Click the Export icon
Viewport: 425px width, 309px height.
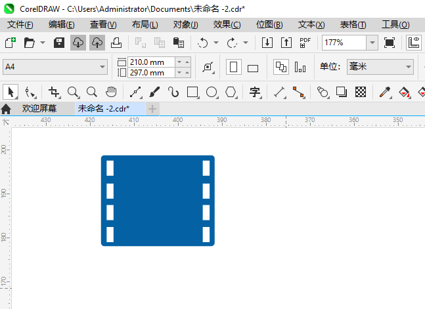coord(286,43)
